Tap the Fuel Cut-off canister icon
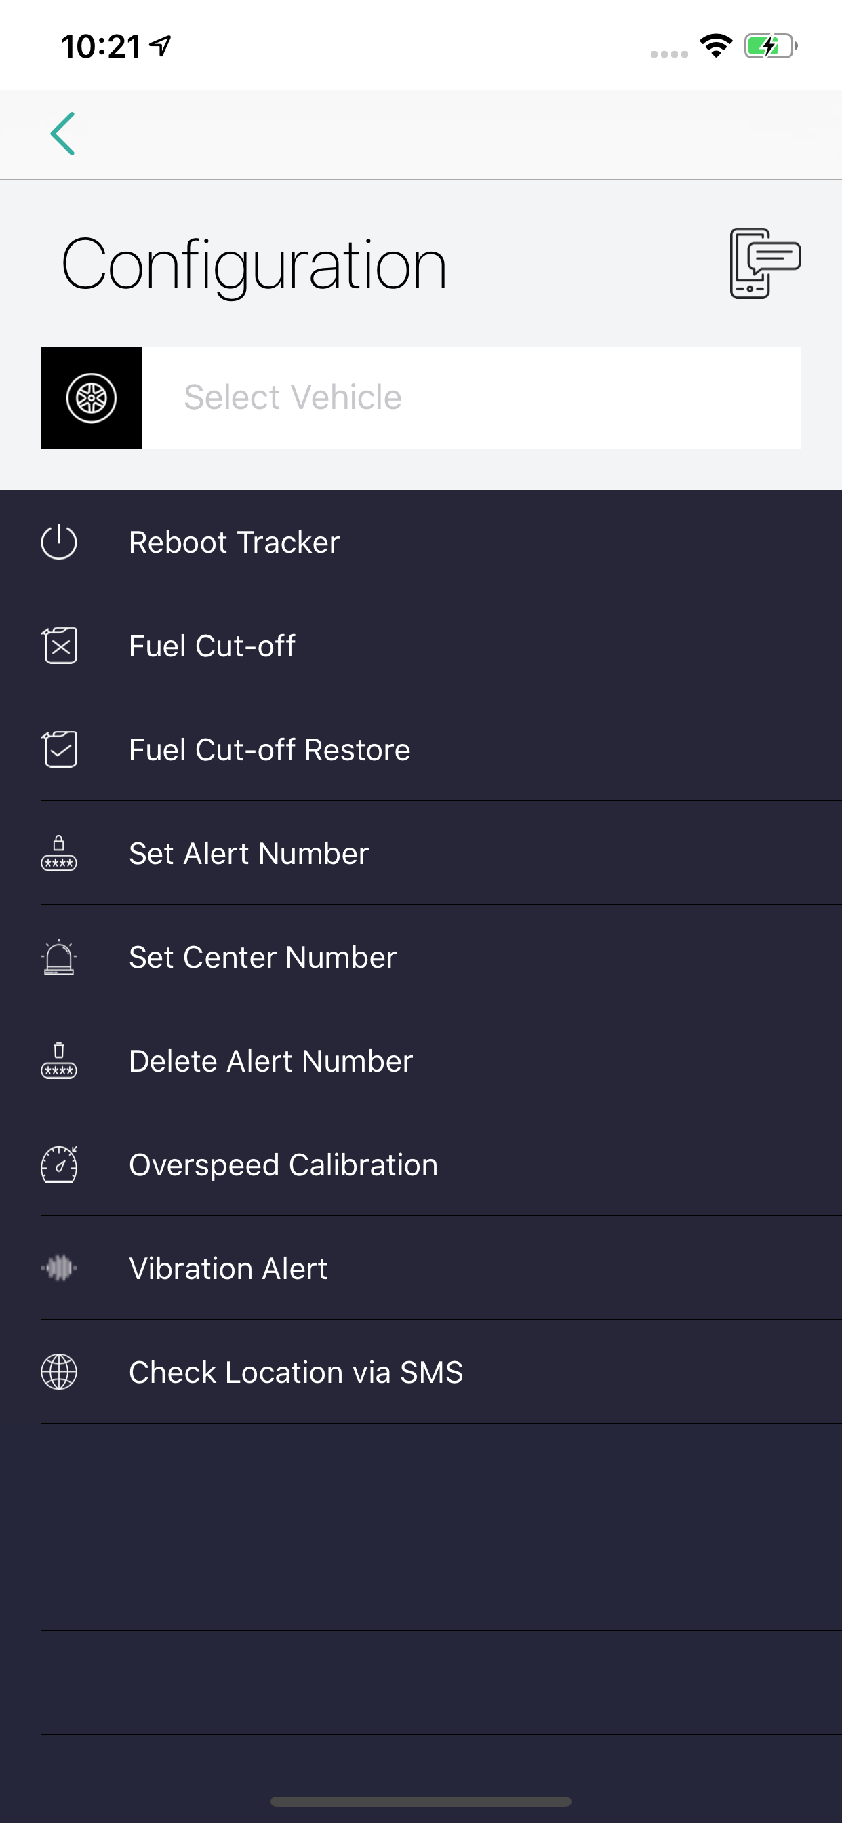Image resolution: width=842 pixels, height=1823 pixels. tap(60, 646)
